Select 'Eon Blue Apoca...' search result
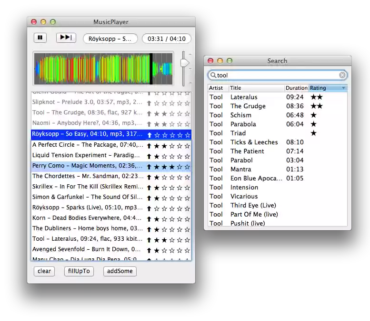 click(x=278, y=178)
